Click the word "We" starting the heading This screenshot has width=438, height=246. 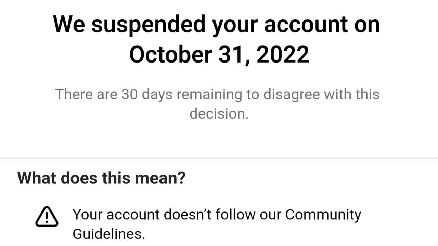[69, 25]
